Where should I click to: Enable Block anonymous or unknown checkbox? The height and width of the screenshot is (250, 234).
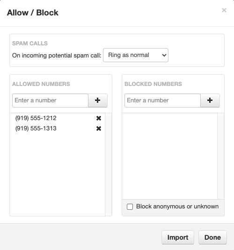[x=130, y=207]
